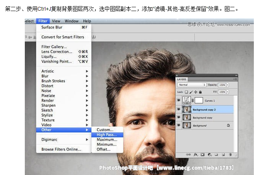The image size is (255, 175).
Task: Lock layer position with move icon
Action: [x=196, y=92]
